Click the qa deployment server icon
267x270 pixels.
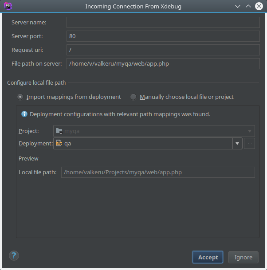(x=59, y=143)
